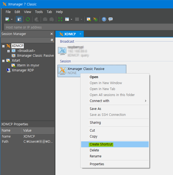
Task: Open the view mode dropdown arrow
Action: coord(71,19)
